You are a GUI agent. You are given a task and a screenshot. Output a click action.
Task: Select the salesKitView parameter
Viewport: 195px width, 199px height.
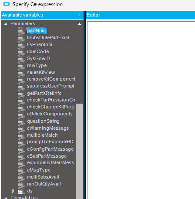(x=41, y=72)
